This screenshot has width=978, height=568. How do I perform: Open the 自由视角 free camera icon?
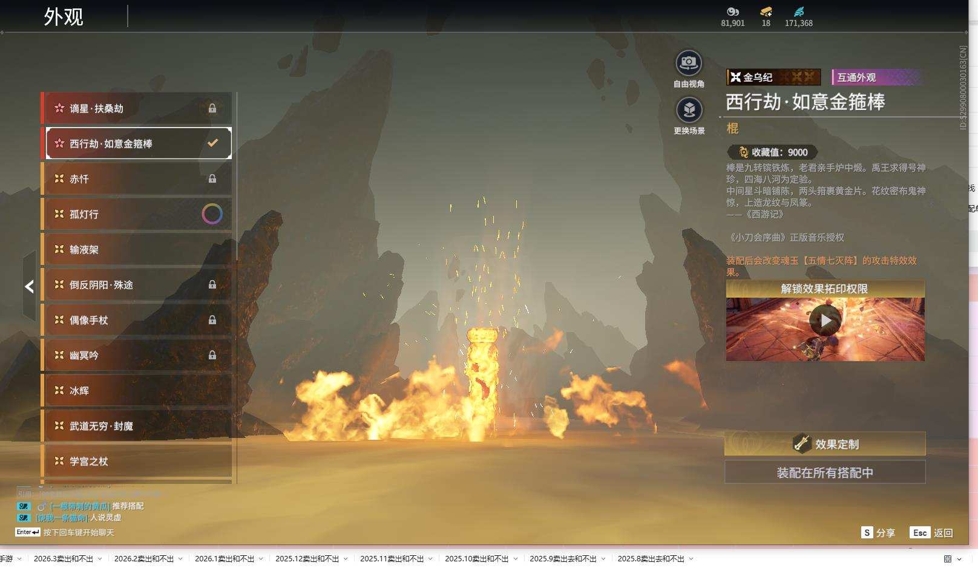[688, 63]
